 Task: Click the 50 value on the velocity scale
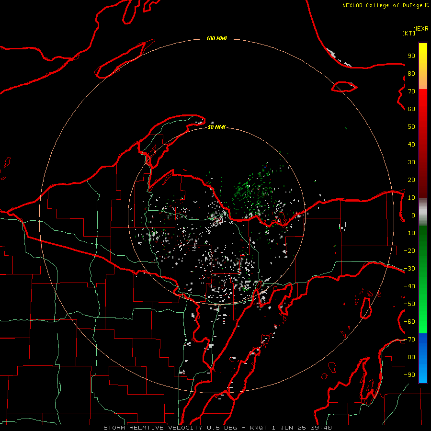411,127
